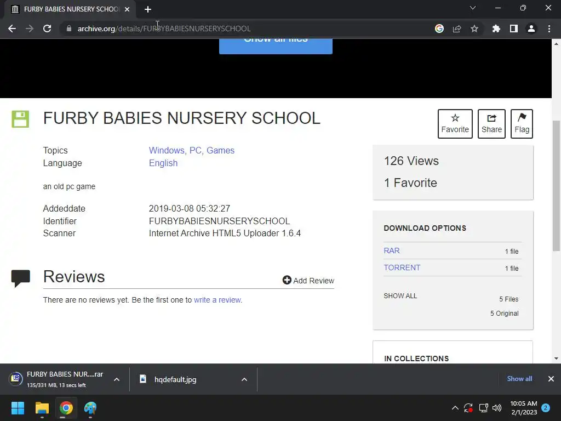
Task: Click the address bar URL field
Action: (247, 29)
